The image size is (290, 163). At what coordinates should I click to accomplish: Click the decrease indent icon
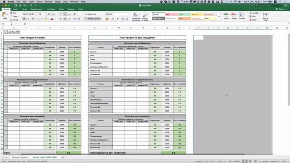pyautogui.click(x=74, y=19)
